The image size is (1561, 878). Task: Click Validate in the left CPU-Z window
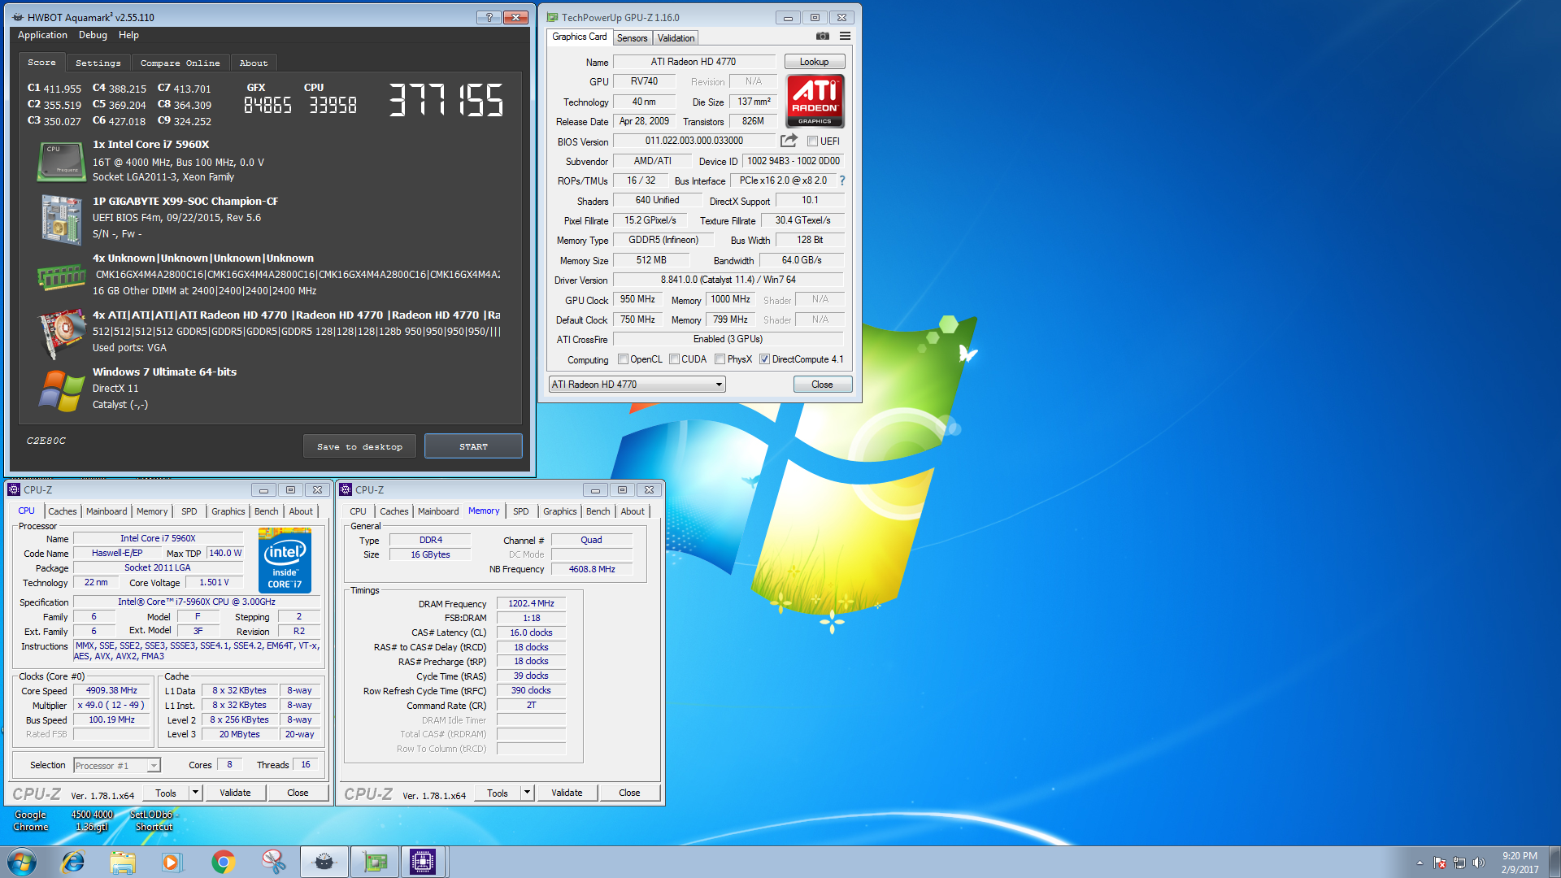coord(235,793)
